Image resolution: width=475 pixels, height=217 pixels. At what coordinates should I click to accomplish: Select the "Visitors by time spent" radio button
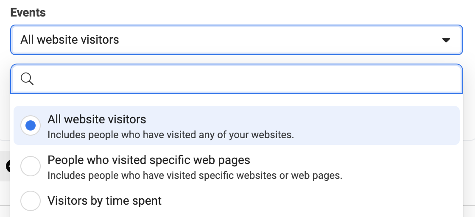coord(30,200)
